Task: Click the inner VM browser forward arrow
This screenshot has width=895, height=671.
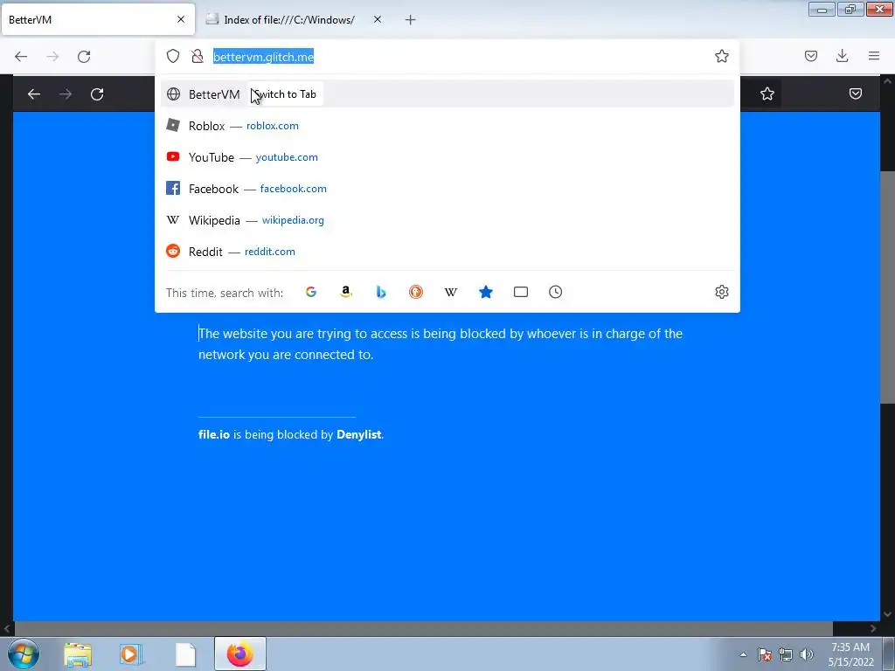Action: click(x=66, y=94)
